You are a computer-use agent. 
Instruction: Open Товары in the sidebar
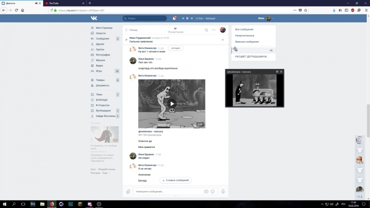coord(100,80)
